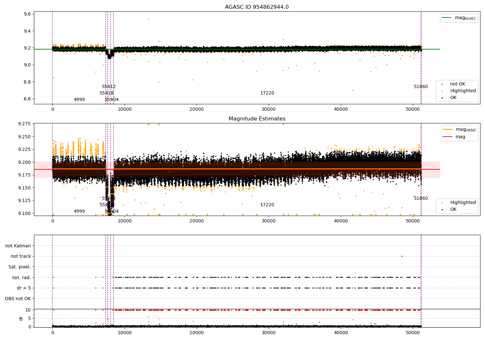Click OBSID label 4999 in the AGASC ID plot
Image resolution: width=485 pixels, height=340 pixels.
coord(79,100)
